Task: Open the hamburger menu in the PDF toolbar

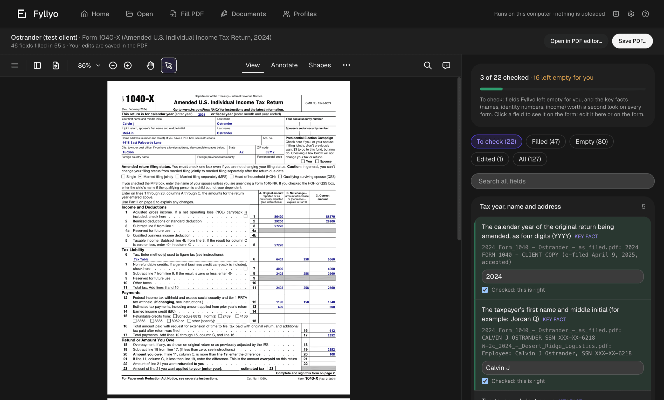Action: pos(15,65)
